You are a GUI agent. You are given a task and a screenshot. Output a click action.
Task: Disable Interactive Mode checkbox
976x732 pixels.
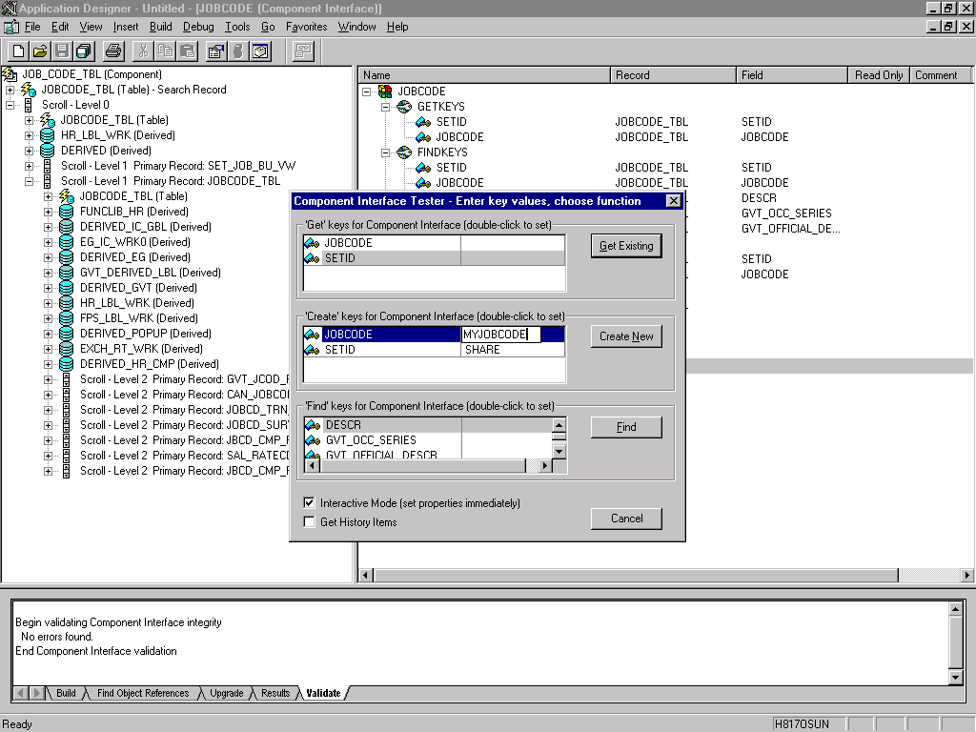309,503
